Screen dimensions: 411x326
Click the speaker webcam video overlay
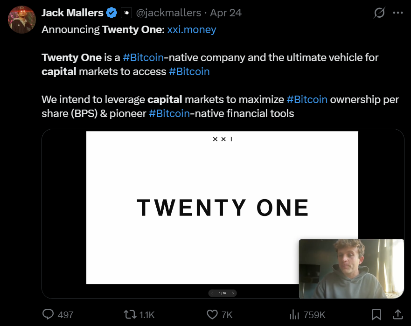tap(351, 269)
